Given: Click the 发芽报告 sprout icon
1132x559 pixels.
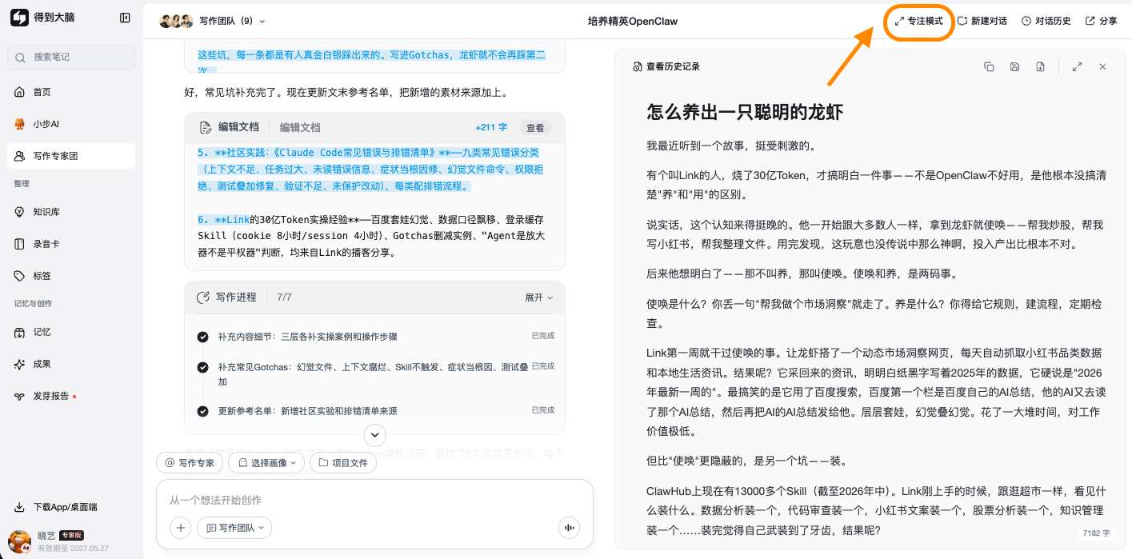Looking at the screenshot, I should click(20, 396).
